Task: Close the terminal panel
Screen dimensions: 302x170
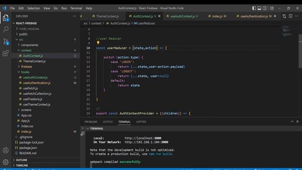Action: (x=297, y=121)
